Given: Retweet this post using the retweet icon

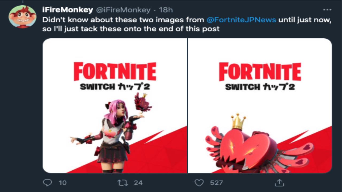Looking at the screenshot, I should point(123,183).
